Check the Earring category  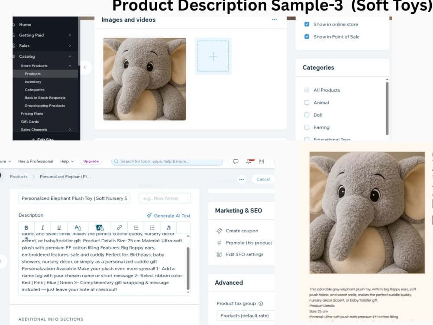pos(307,127)
